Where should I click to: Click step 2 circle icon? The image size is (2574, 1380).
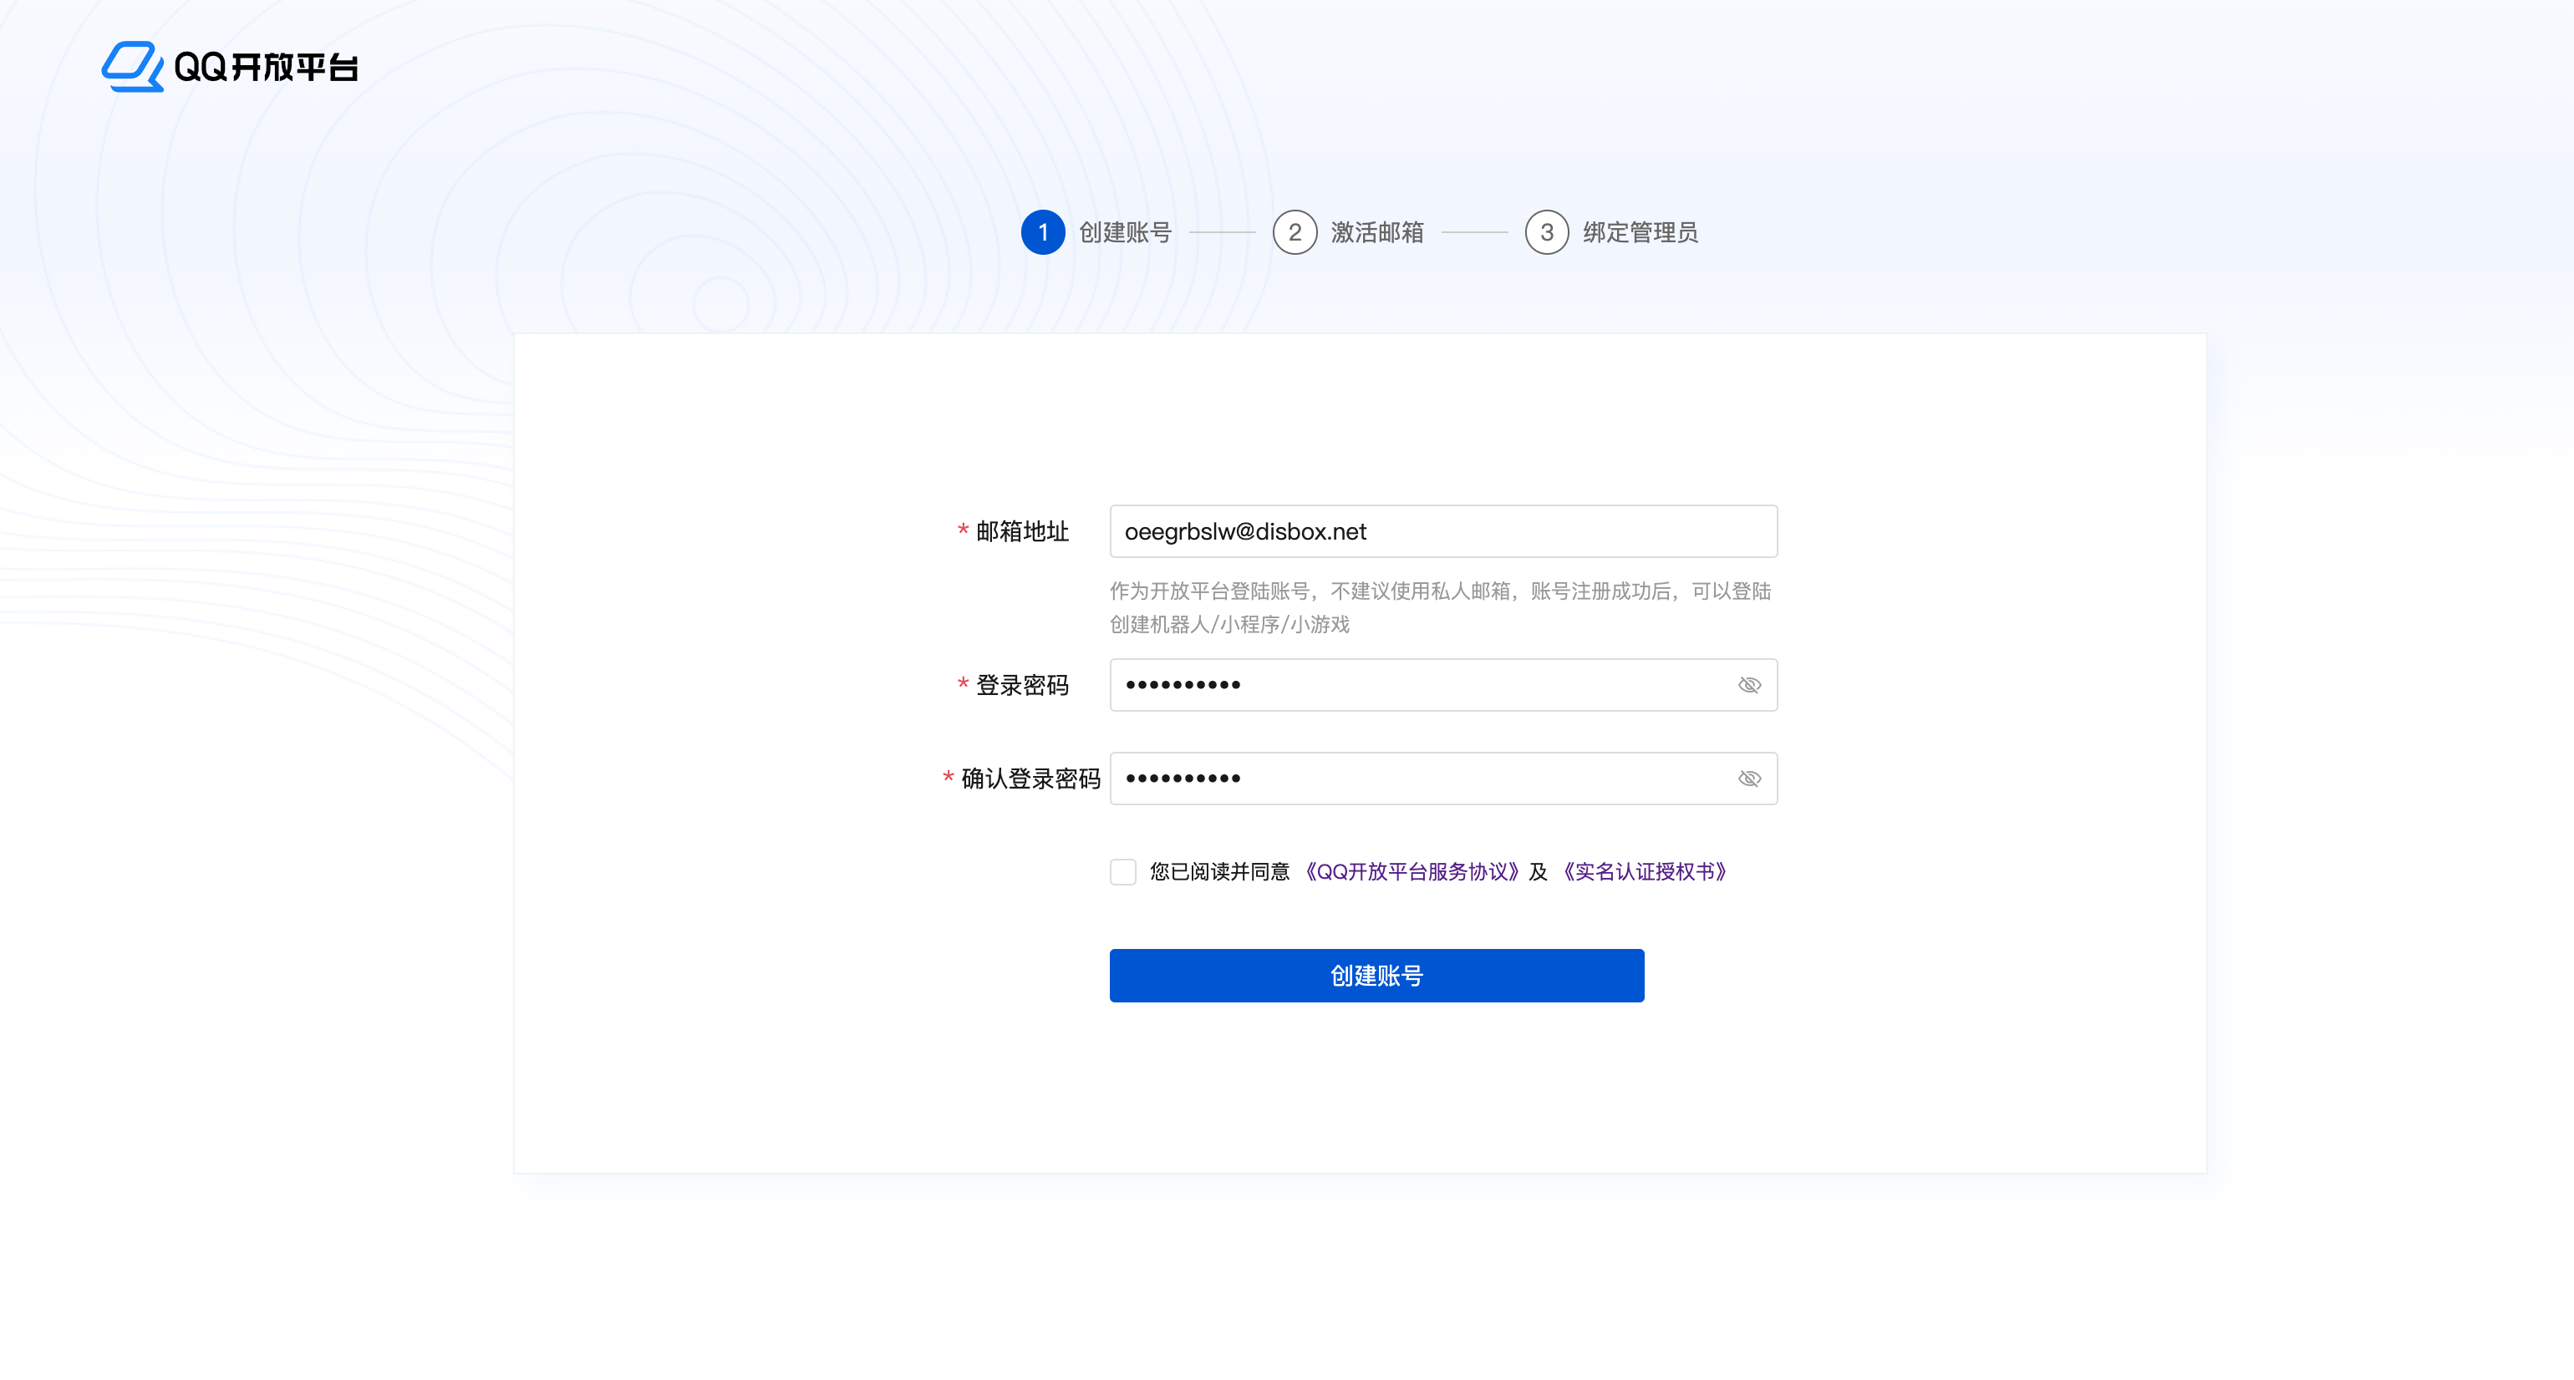tap(1294, 233)
